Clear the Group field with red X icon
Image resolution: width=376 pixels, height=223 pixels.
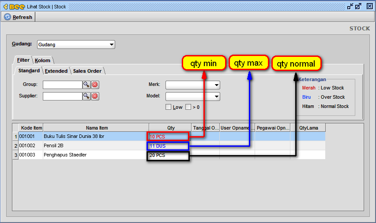(95, 85)
